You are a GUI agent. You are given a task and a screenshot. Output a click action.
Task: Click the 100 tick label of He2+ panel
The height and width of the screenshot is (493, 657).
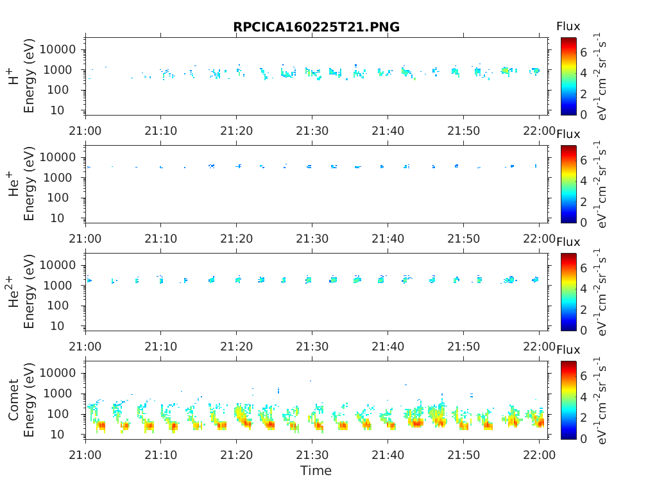click(58, 305)
